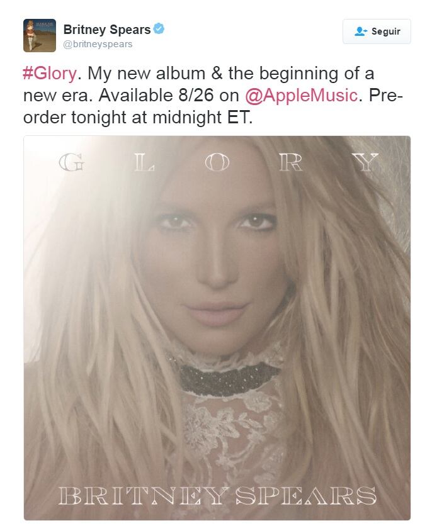Open the @britneyspears handle link

98,44
